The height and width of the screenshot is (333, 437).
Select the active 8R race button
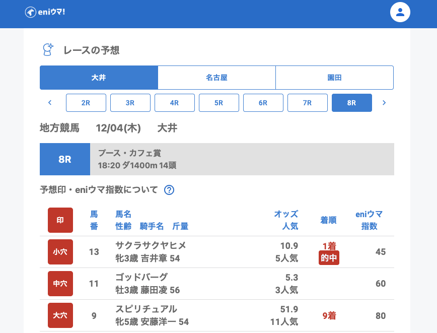[352, 103]
